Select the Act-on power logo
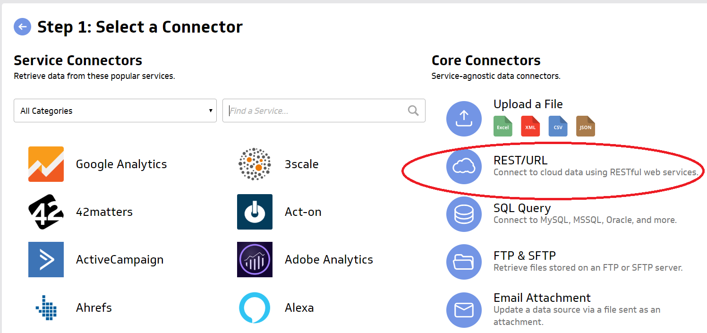This screenshot has width=707, height=333. point(255,212)
